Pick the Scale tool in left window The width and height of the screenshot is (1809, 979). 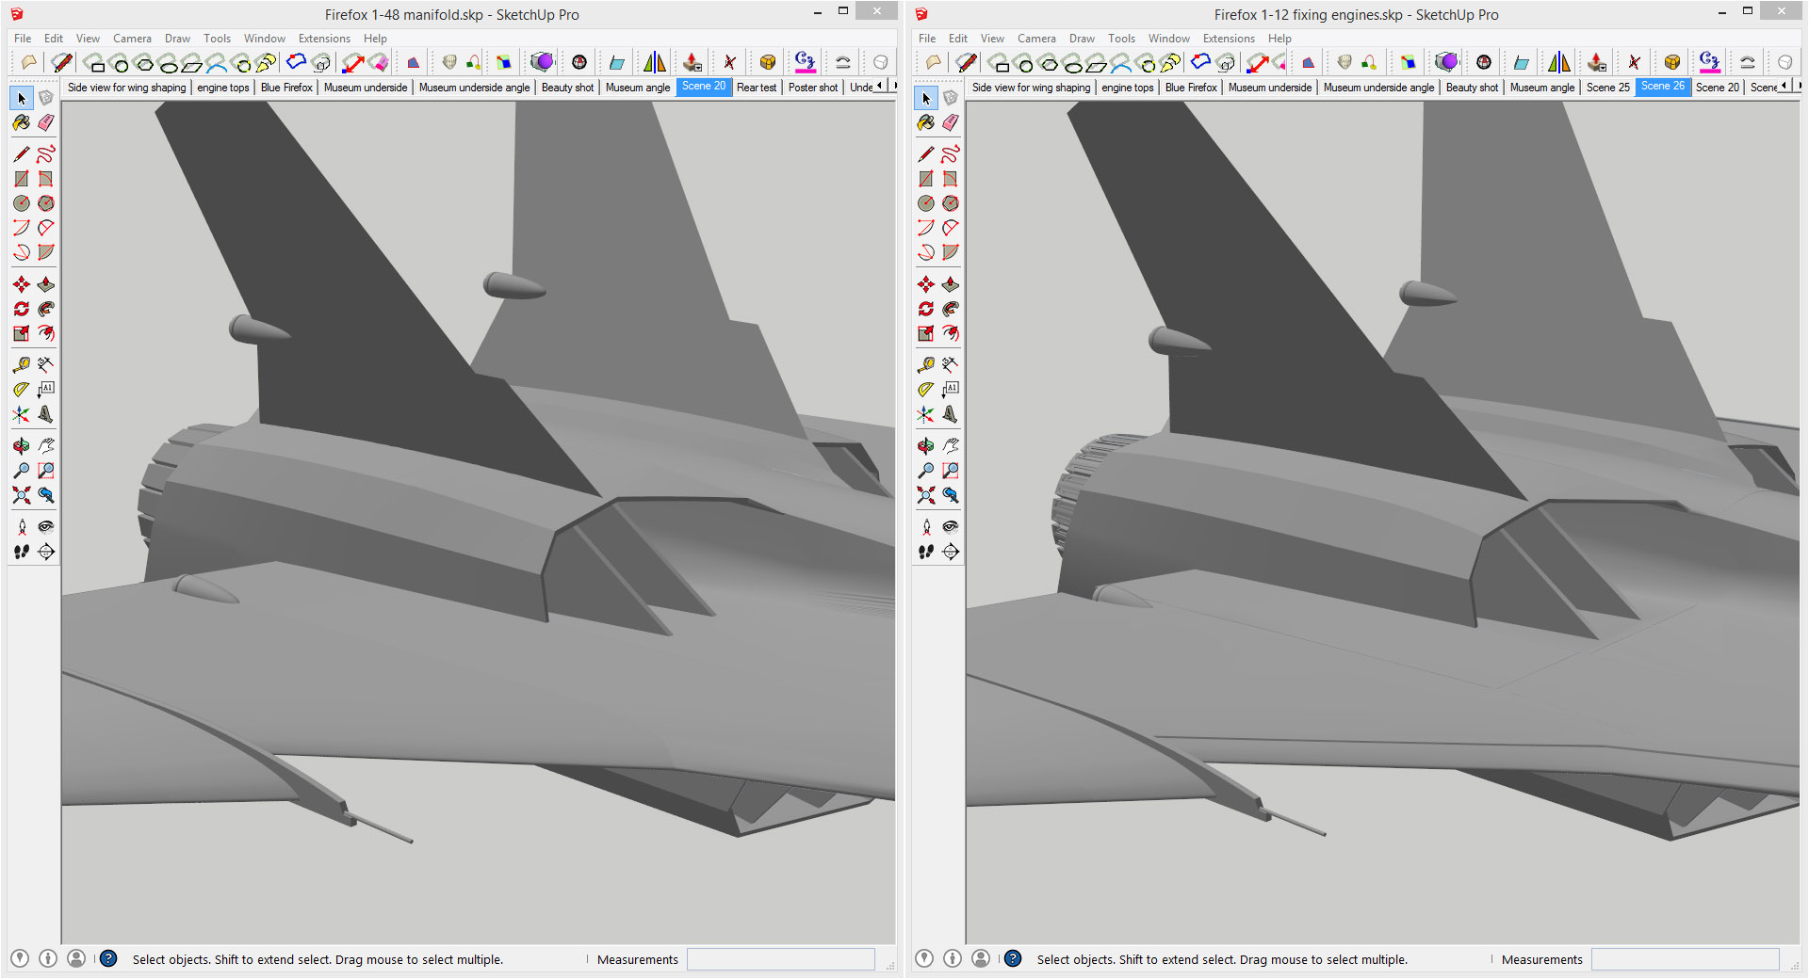[x=22, y=333]
